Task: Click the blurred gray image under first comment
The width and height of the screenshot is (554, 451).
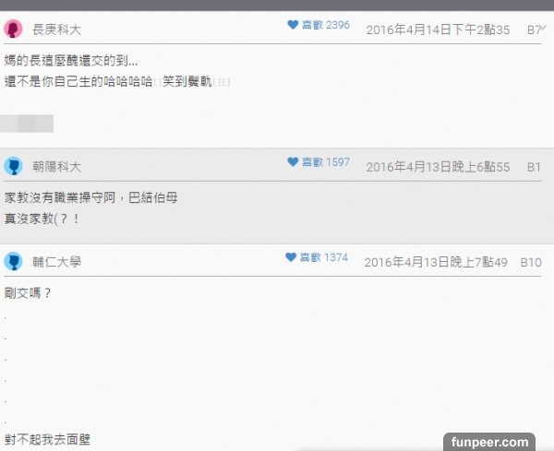Action: pyautogui.click(x=27, y=124)
